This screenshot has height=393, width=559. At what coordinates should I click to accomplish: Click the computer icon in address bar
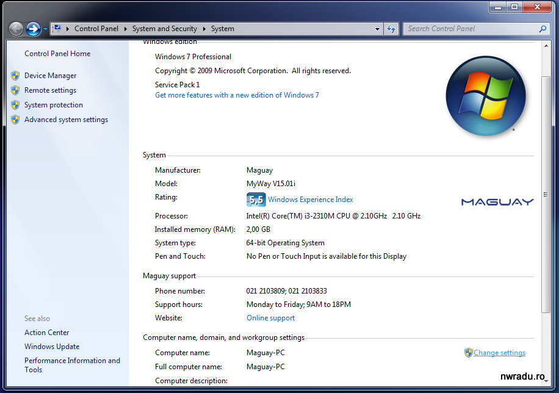pos(57,29)
